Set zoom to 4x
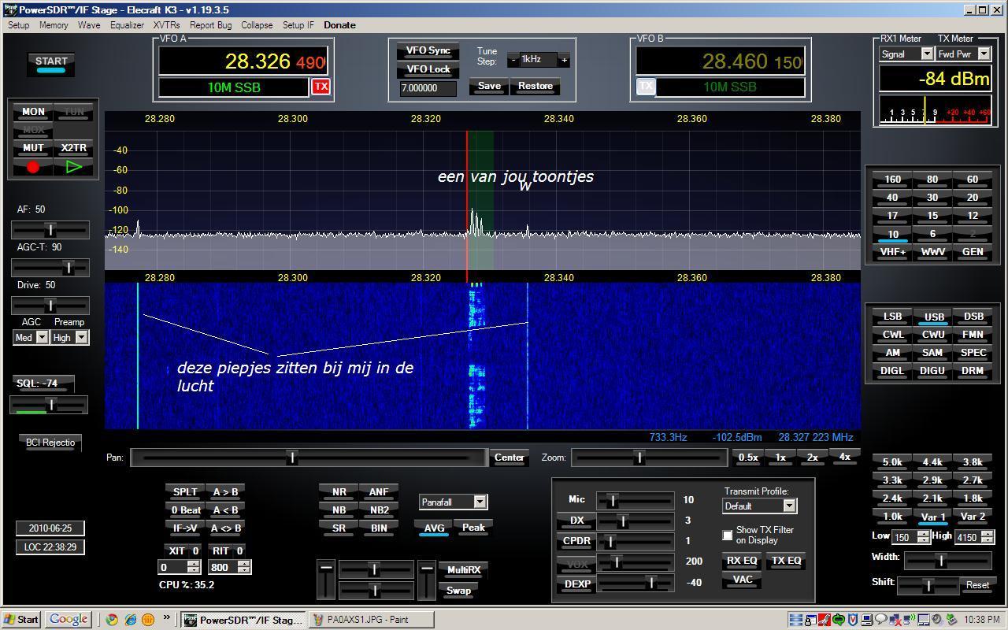 (844, 457)
